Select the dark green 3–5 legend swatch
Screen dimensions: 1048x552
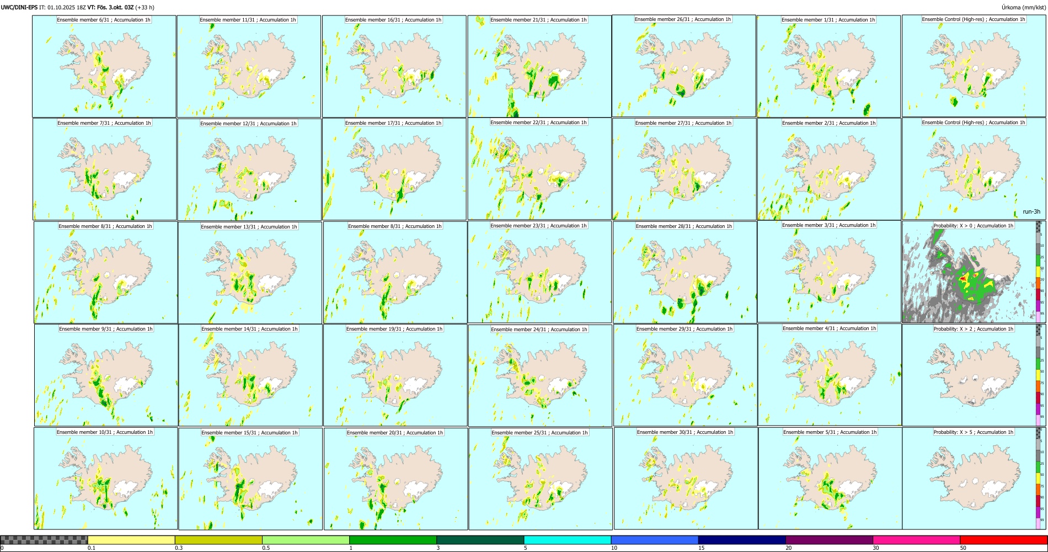point(480,540)
